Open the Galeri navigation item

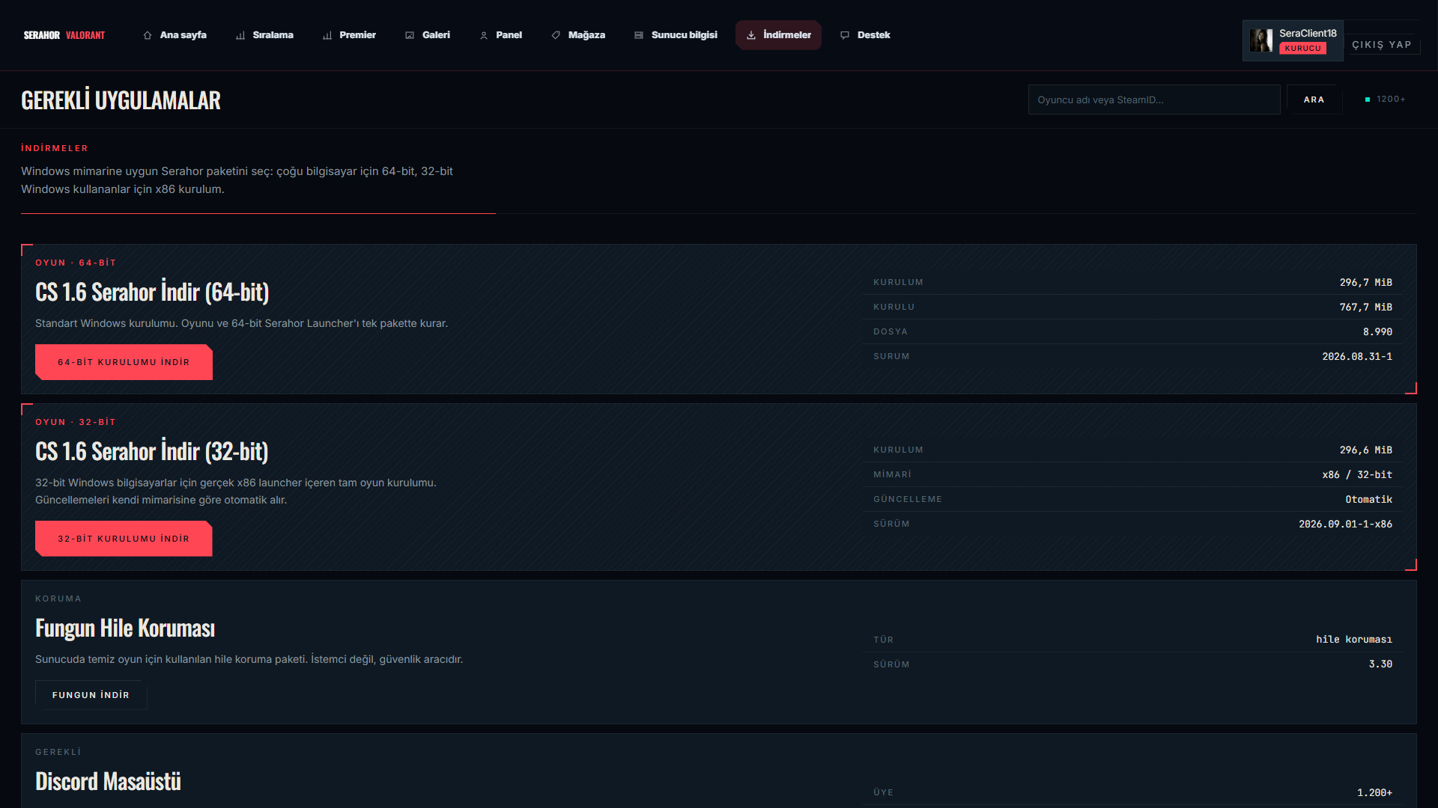point(428,35)
